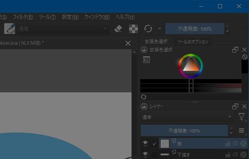The width and height of the screenshot is (249, 159).
Task: Select the 下描き layer name
Action: tap(183, 154)
